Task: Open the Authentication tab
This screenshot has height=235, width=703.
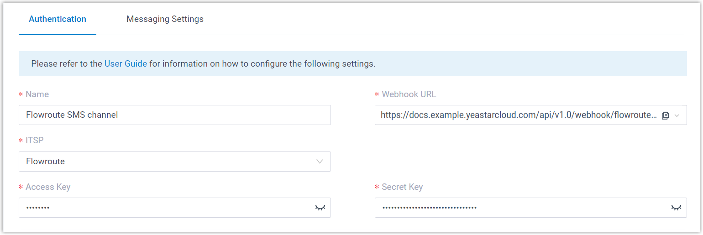Action: point(58,19)
